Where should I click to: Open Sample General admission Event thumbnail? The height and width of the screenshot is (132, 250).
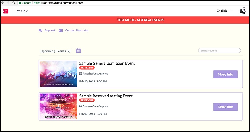pos(58,74)
